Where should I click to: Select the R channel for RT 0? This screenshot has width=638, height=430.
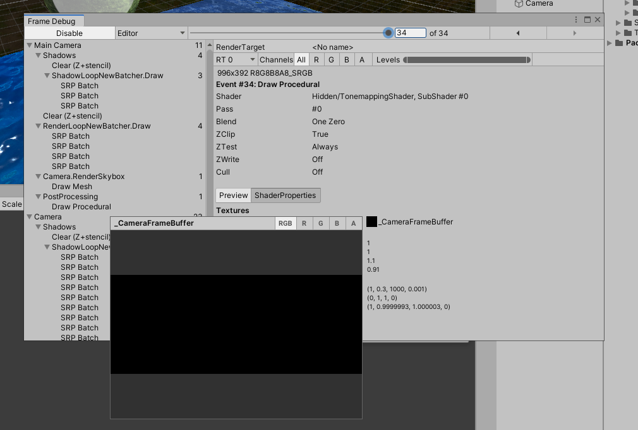click(x=316, y=59)
